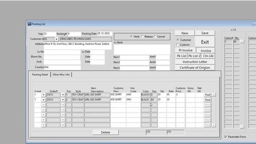Click Qty cell in size S row

point(162,95)
